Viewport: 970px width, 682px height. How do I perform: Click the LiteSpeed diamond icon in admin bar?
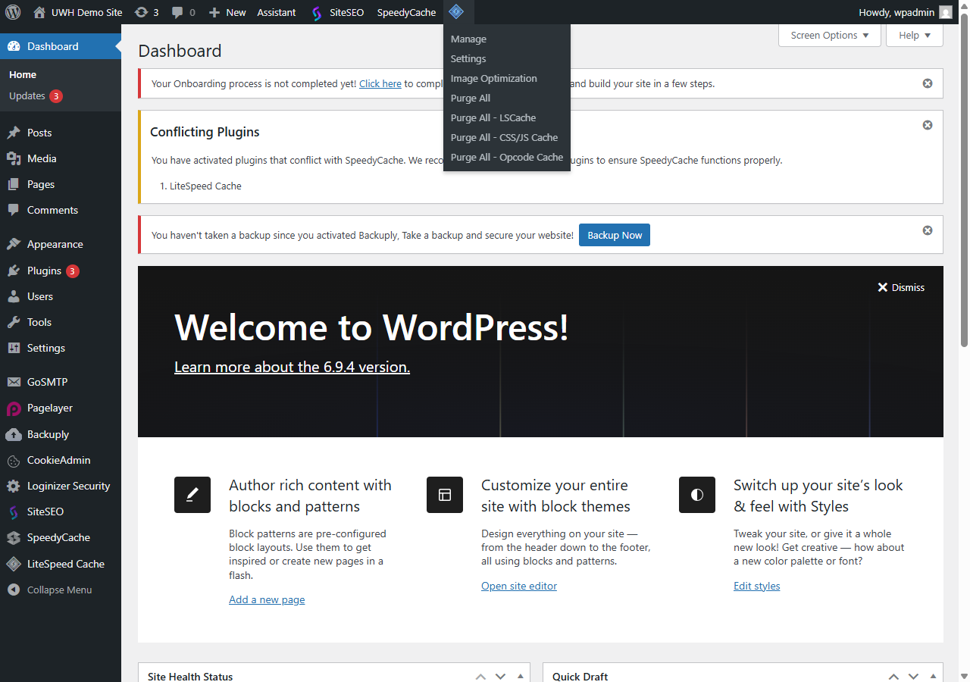456,11
